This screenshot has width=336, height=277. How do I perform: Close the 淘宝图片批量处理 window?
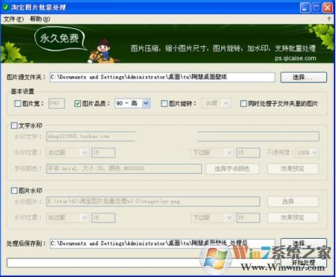coord(328,8)
